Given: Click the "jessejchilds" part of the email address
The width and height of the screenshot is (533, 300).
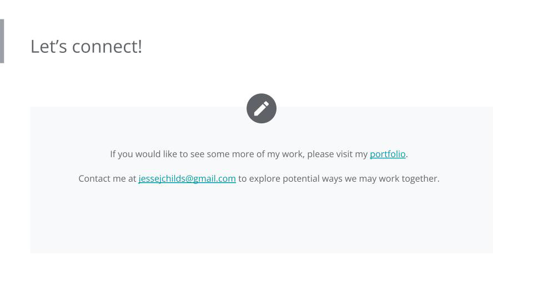Looking at the screenshot, I should pos(162,178).
